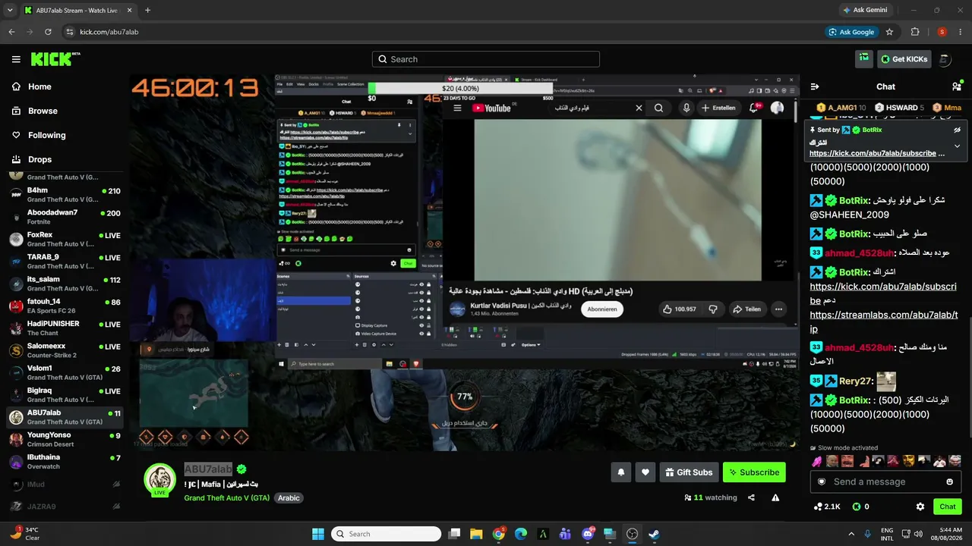Screen dimensions: 972x546
Task: Click HSWARD leaderboard entry
Action: pyautogui.click(x=898, y=108)
